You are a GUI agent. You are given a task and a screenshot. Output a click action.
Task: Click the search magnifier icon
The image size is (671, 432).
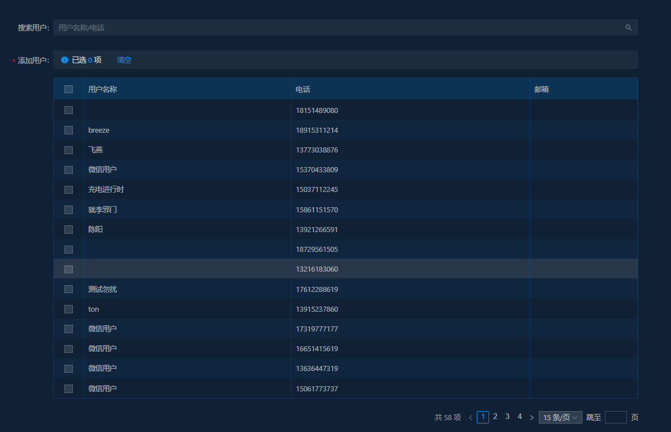[628, 28]
